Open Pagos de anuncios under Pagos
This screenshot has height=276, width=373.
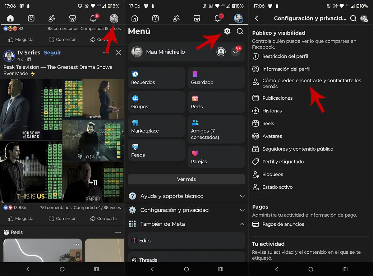coord(283,224)
